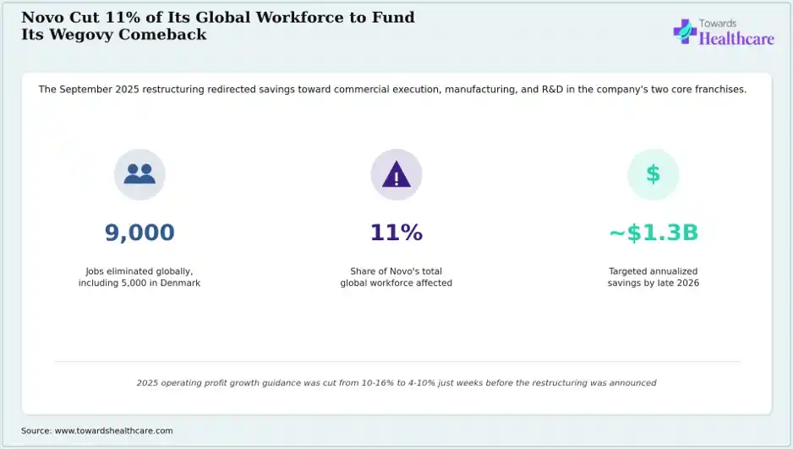Image resolution: width=793 pixels, height=449 pixels.
Task: Click the warning triangle icon
Action: point(396,174)
